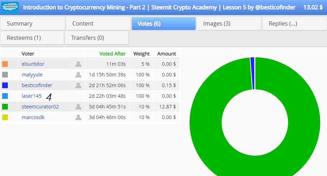Open the Transfers (0) tab
The image size is (327, 176).
[x=97, y=38]
